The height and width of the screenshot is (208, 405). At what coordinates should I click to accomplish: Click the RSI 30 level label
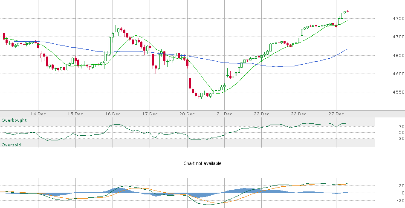pos(402,138)
